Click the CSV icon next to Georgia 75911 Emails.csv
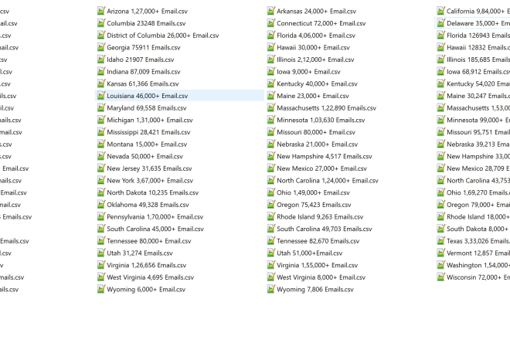The width and height of the screenshot is (510, 340). [x=101, y=47]
